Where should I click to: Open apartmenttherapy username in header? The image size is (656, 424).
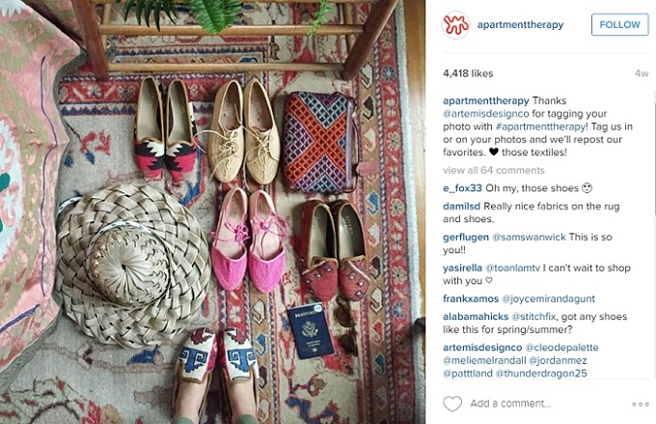[x=520, y=25]
